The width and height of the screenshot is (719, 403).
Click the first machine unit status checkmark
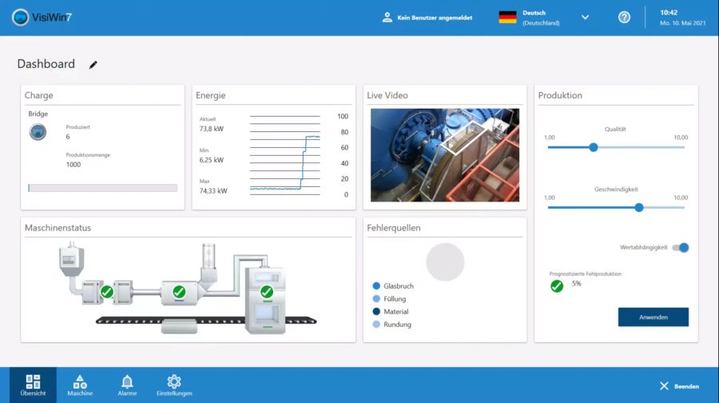(x=107, y=292)
